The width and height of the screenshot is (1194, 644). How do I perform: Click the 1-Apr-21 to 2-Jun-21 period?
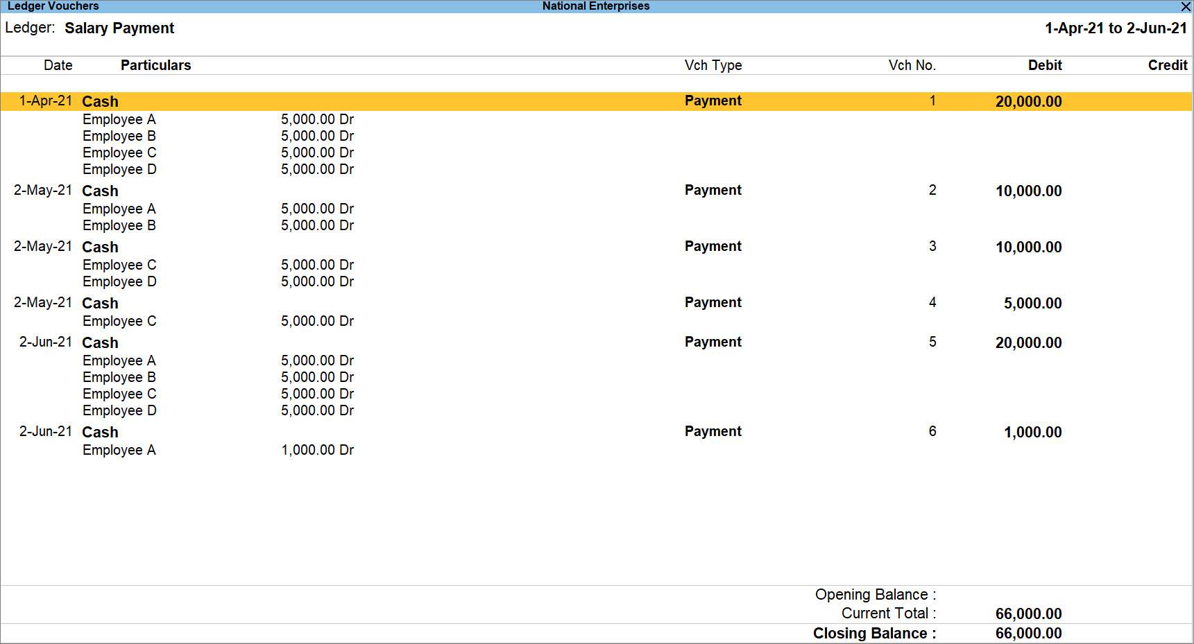[1116, 28]
